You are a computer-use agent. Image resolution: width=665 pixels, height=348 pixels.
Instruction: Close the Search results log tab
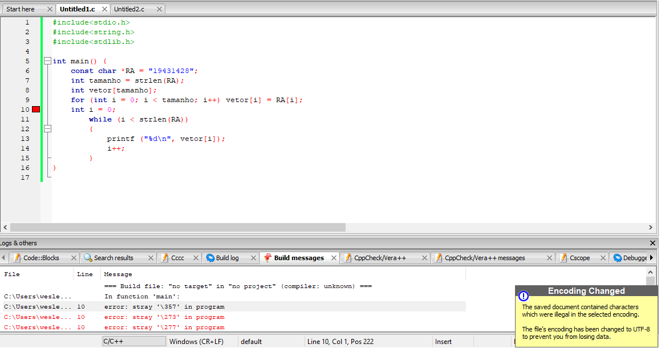(x=151, y=258)
